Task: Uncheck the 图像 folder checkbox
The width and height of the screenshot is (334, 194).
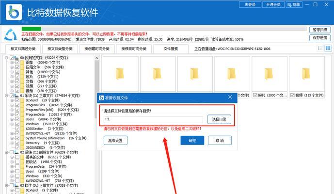Action: point(17,63)
